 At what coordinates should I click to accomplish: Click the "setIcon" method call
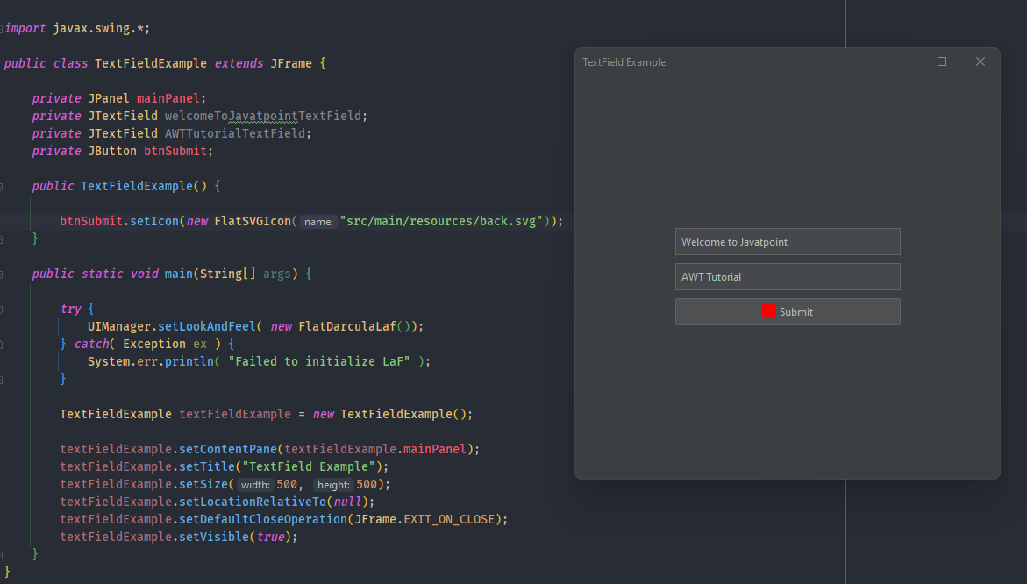[x=154, y=221]
